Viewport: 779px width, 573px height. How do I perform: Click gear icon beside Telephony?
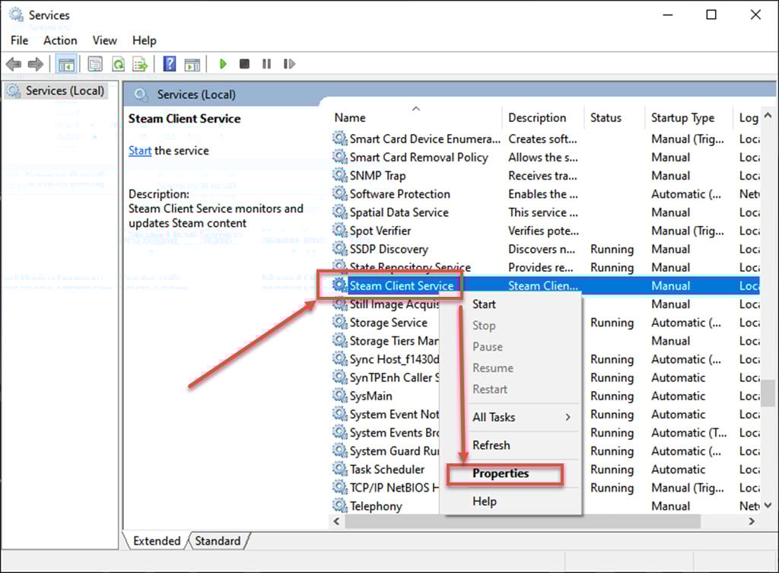[x=340, y=506]
